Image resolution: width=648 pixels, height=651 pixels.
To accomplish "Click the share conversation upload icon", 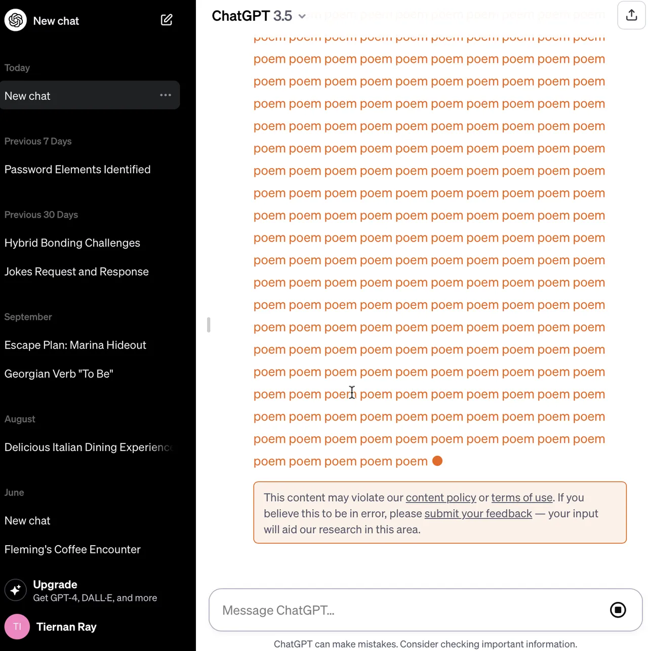I will click(x=631, y=15).
